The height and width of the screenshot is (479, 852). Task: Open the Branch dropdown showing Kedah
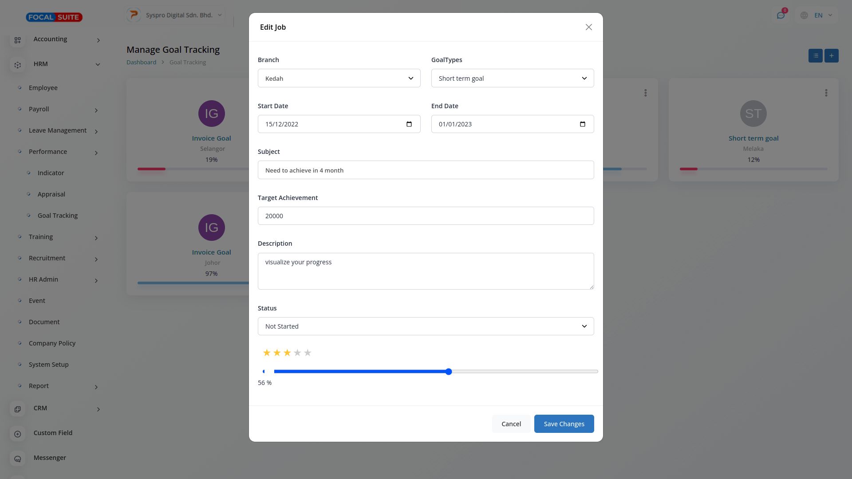(x=339, y=79)
